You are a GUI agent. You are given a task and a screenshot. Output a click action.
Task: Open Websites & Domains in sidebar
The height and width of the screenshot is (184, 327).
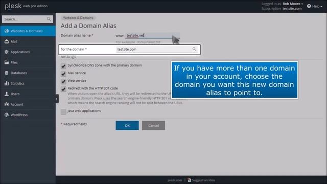[x=28, y=31]
